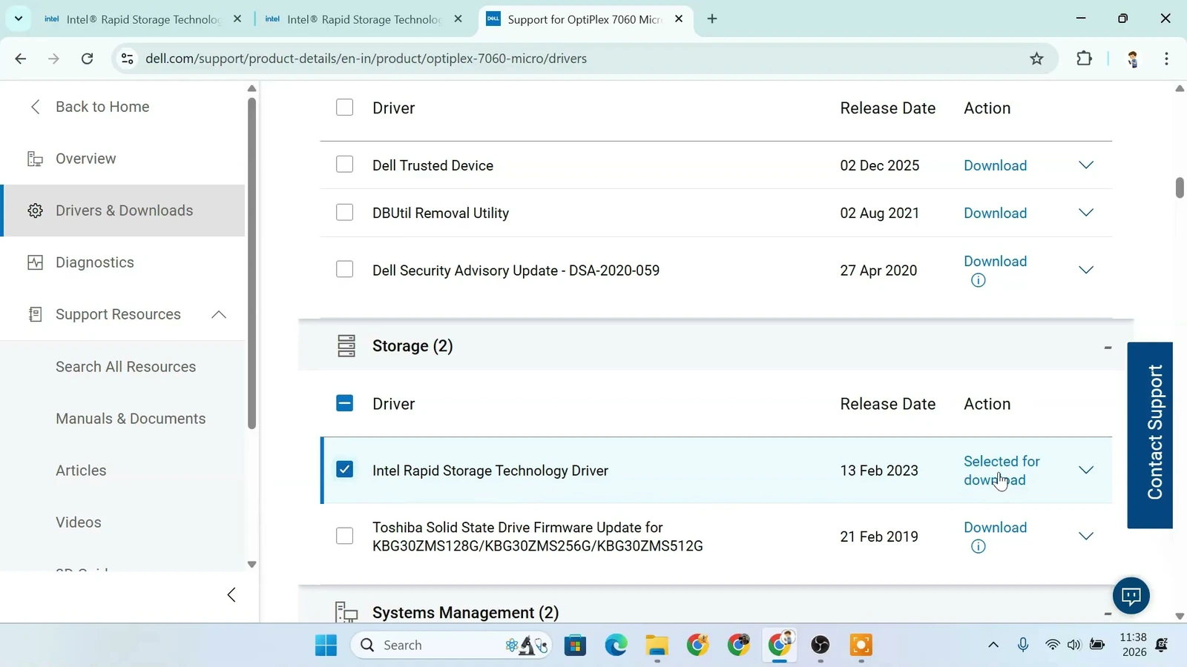Open Microsoft Edge from the taskbar

click(x=616, y=645)
